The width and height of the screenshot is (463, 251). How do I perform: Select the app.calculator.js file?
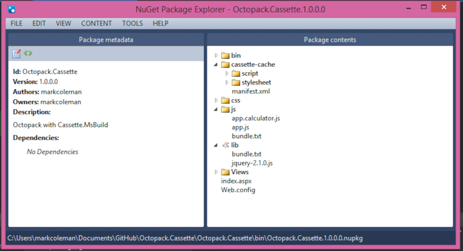point(256,118)
